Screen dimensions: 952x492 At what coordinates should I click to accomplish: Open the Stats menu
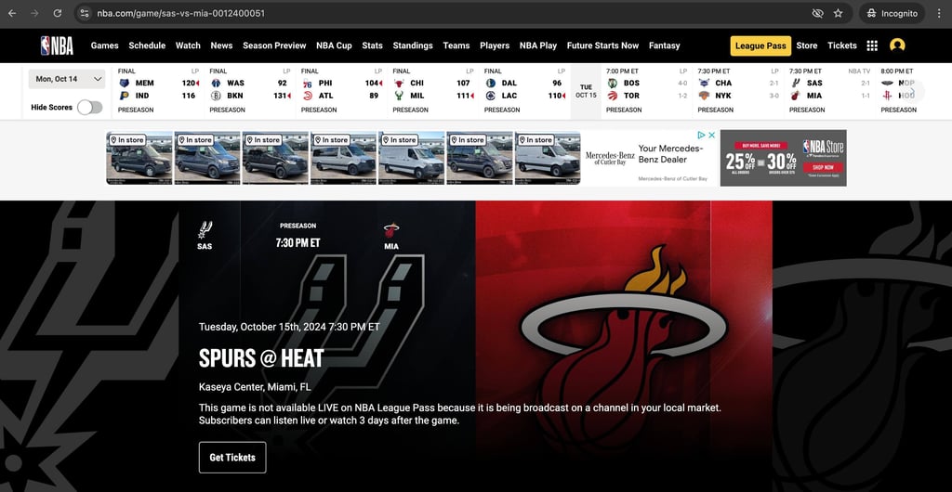[372, 45]
